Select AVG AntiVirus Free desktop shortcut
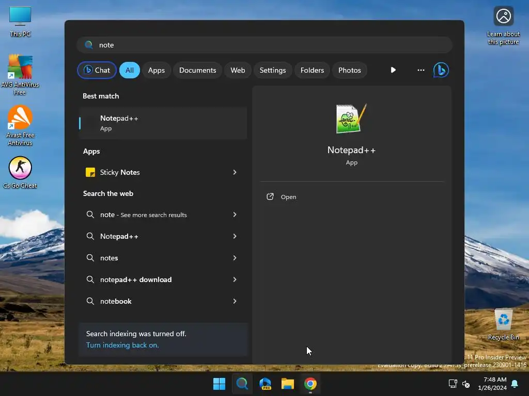529x396 pixels. 20,74
